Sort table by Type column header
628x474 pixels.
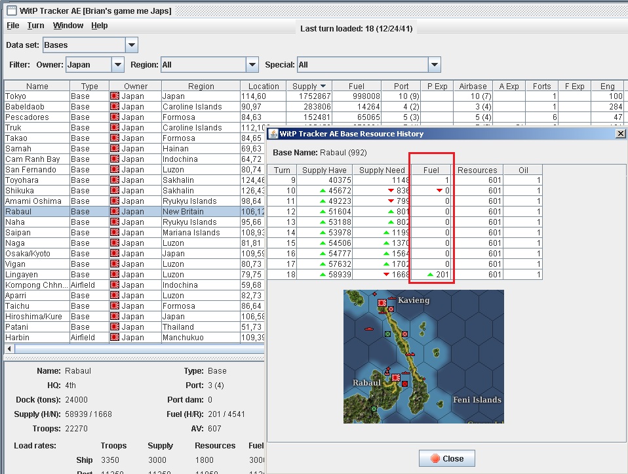(89, 86)
